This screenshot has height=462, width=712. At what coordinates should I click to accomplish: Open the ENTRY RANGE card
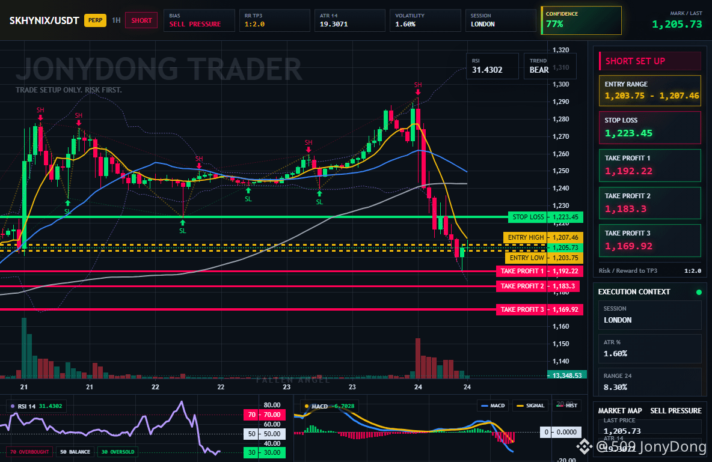click(x=650, y=91)
